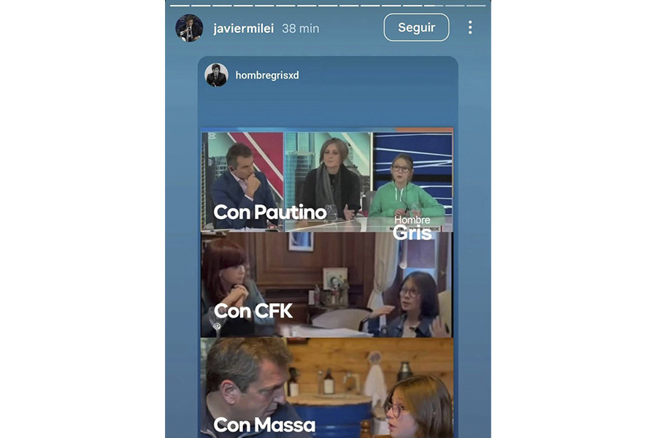Tap the Con CFK video panel
Viewport: 657px width, 438px height.
327,285
